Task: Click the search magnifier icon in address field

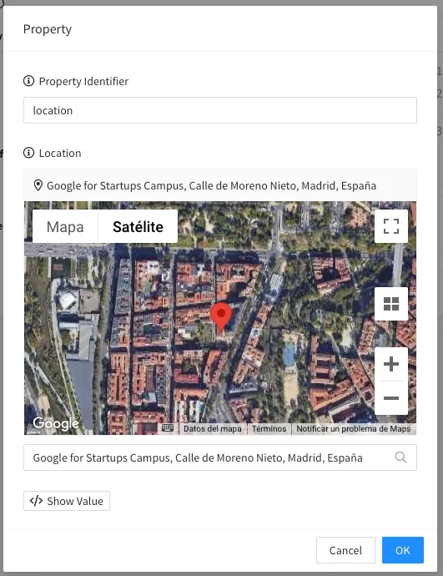Action: [400, 457]
